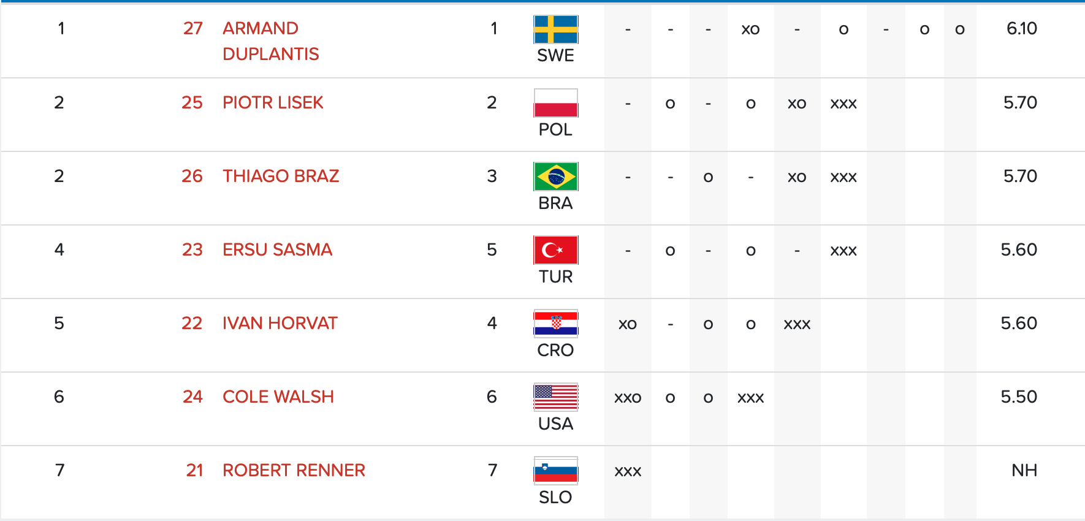Click the Slovenia flag icon
This screenshot has width=1085, height=521.
(555, 471)
